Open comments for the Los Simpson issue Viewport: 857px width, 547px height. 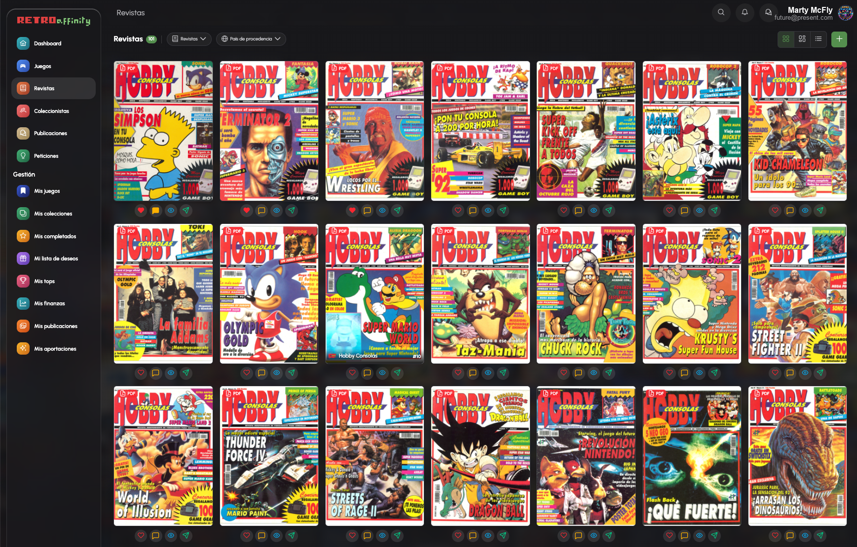pyautogui.click(x=155, y=211)
